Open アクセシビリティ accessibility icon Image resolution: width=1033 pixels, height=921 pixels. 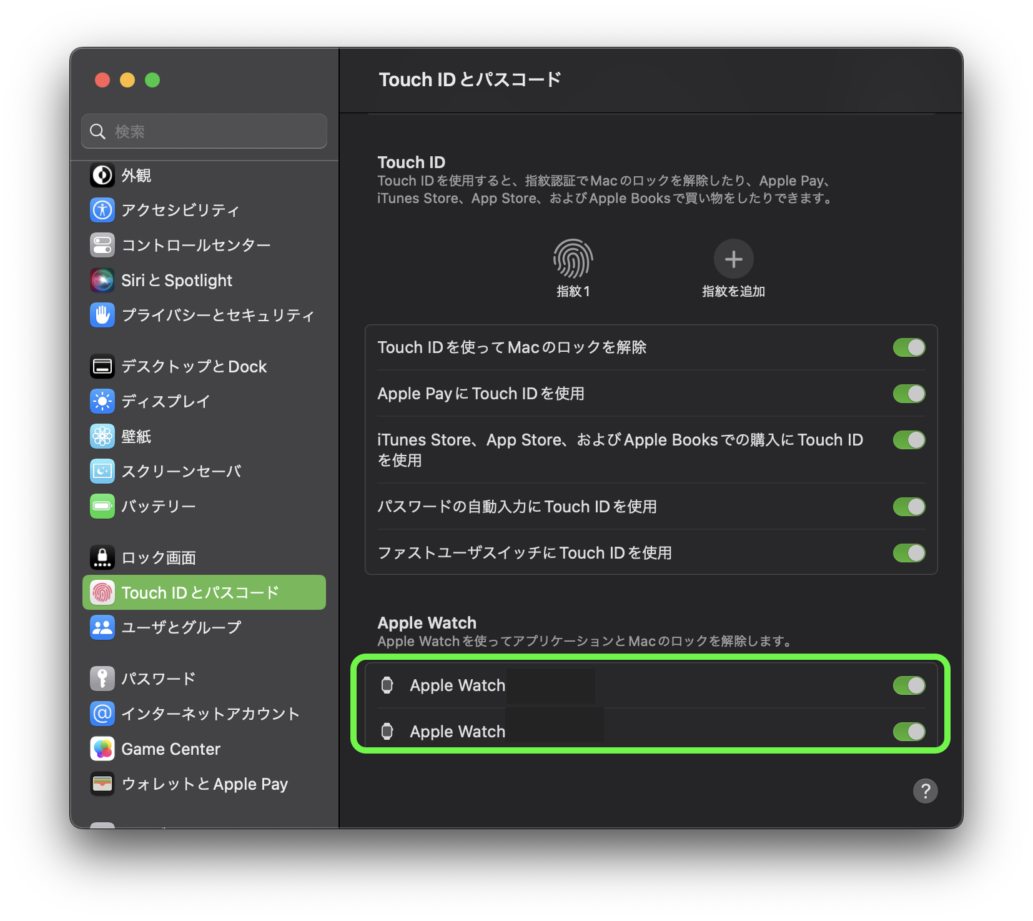click(x=102, y=210)
